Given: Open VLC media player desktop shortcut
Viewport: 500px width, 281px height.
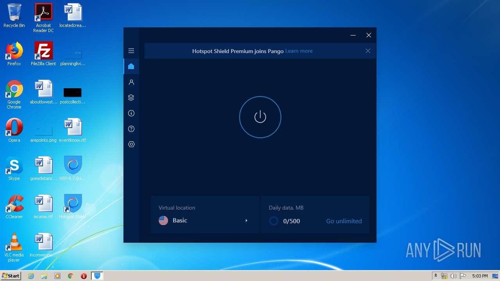Looking at the screenshot, I should point(14,247).
